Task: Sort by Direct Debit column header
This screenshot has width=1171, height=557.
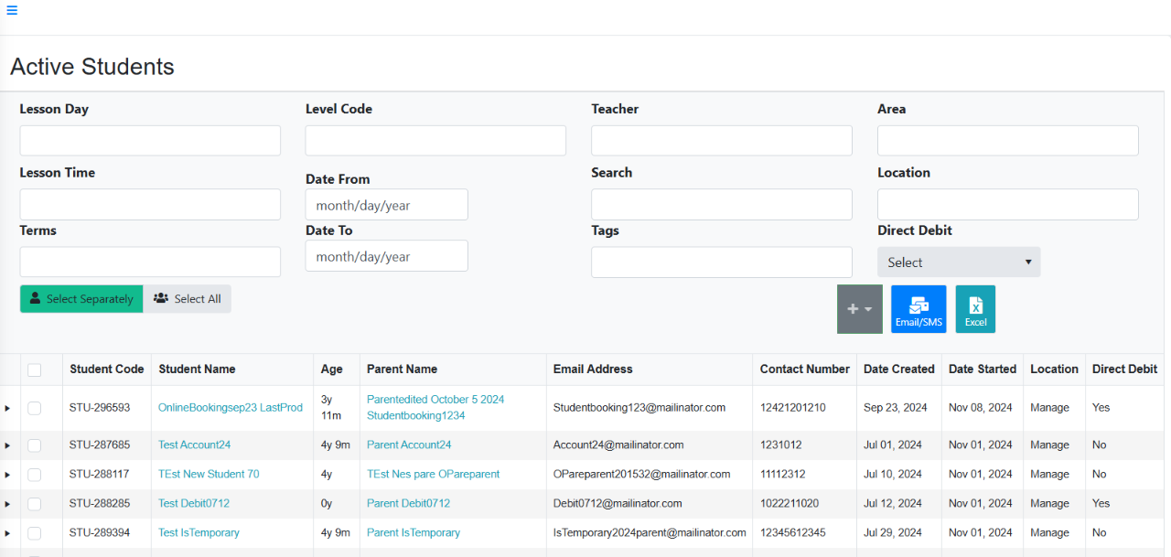Action: 1124,370
